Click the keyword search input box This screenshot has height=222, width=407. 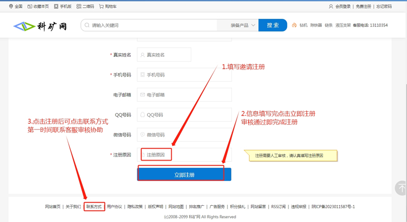click(x=153, y=25)
